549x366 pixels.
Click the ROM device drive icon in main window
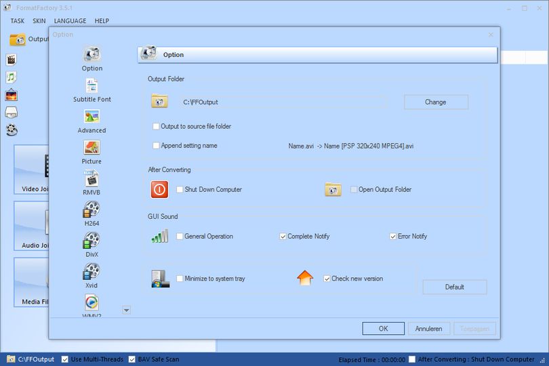coord(12,113)
